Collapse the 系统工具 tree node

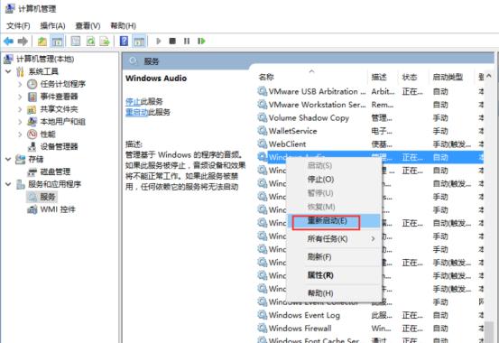pos(9,71)
